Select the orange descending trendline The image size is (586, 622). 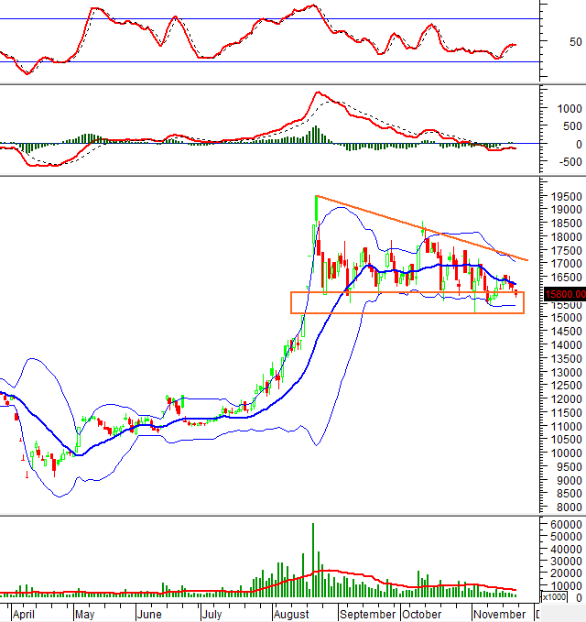421,227
